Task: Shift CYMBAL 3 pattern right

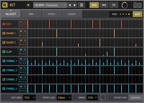Action: (26, 82)
